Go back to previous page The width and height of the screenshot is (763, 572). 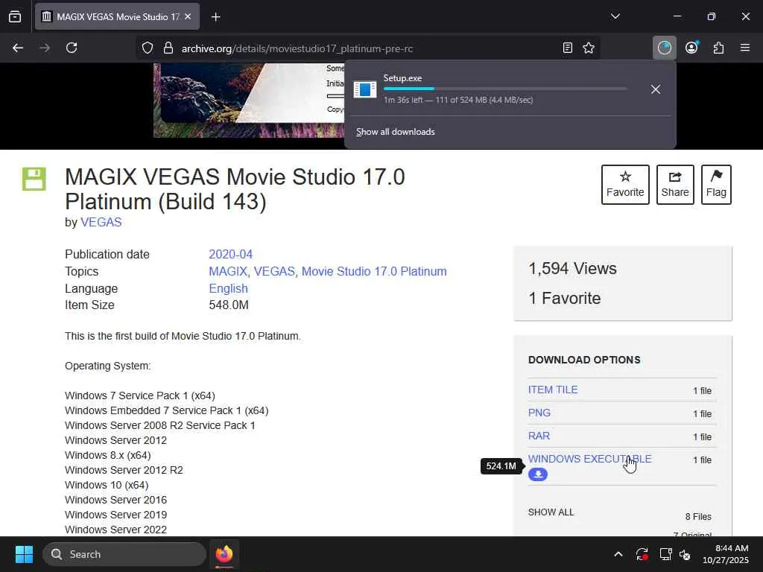coord(18,48)
